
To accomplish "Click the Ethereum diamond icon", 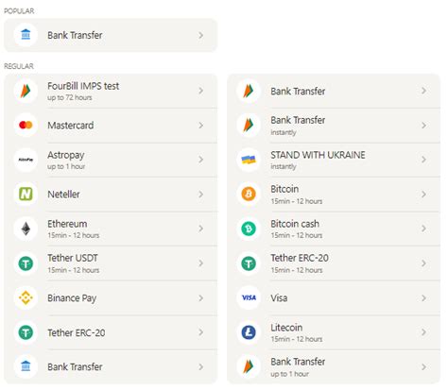I will coord(26,229).
